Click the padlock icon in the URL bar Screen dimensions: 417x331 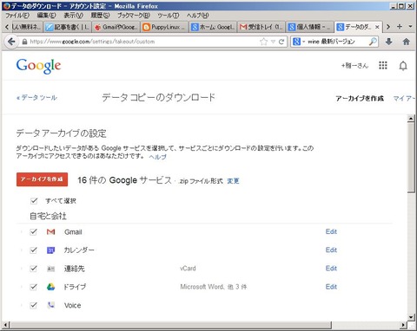[25, 42]
